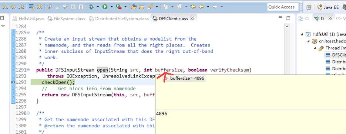Viewport: 346px width, 134px height.
Task: Open the Forward history dropdown arrow
Action: click(222, 7)
